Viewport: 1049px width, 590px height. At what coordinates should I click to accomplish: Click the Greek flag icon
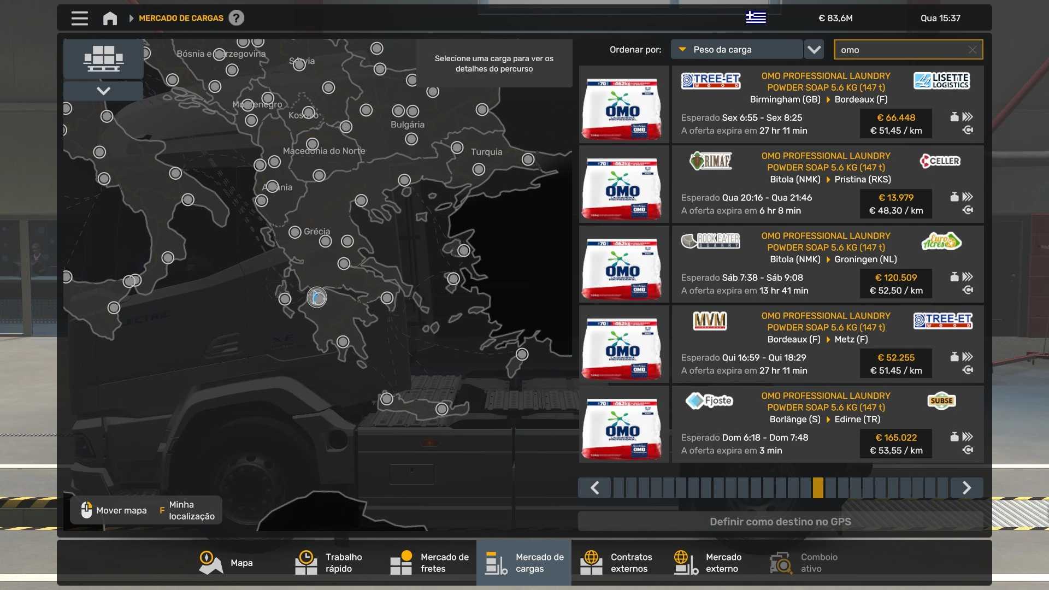pyautogui.click(x=756, y=17)
